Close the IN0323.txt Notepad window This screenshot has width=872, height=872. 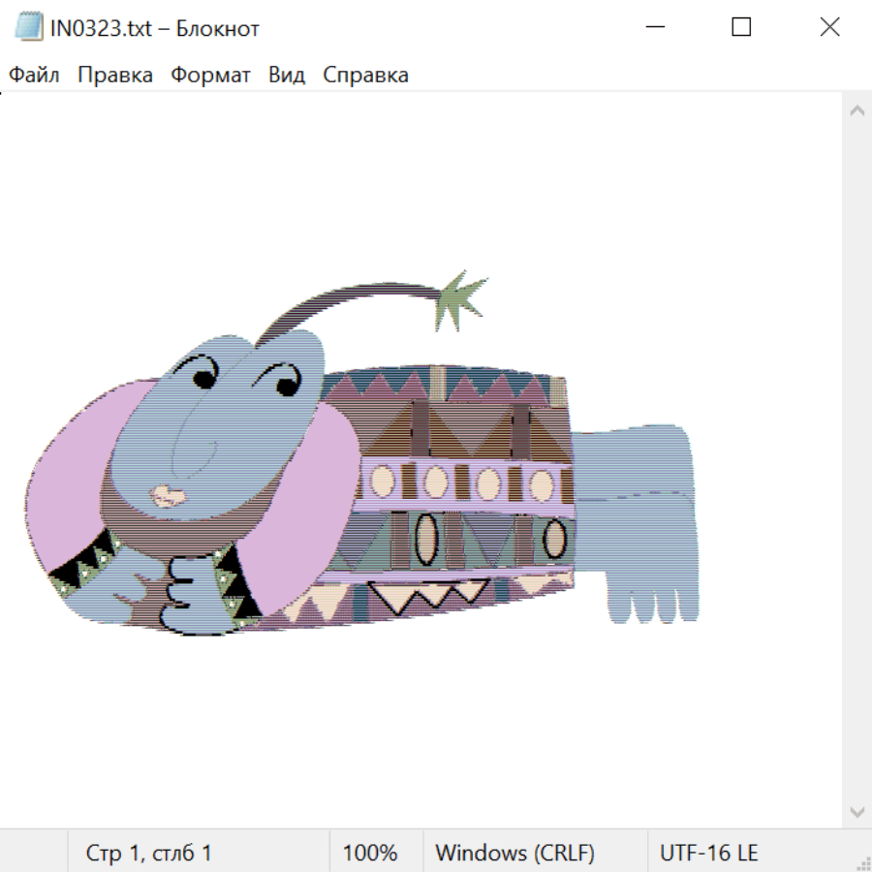[829, 27]
